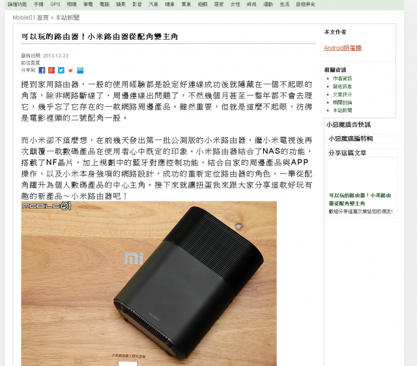The image size is (417, 366).
Task: Open the 筆電 category
Action: click(x=88, y=5)
